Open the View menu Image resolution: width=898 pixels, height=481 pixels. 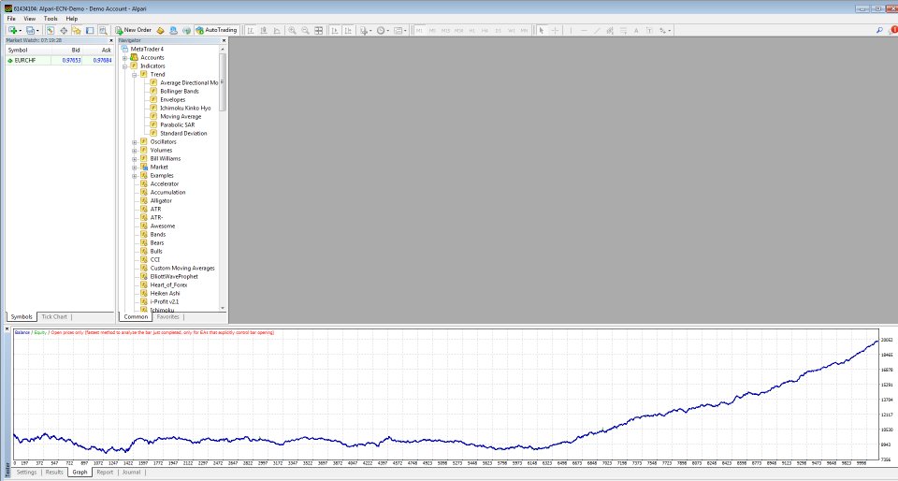tap(29, 19)
